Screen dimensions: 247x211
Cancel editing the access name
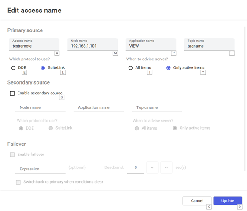pyautogui.click(x=197, y=201)
